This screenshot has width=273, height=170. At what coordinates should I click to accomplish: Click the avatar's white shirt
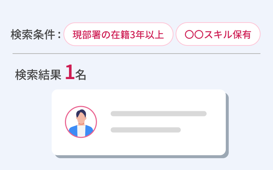pos(81,131)
